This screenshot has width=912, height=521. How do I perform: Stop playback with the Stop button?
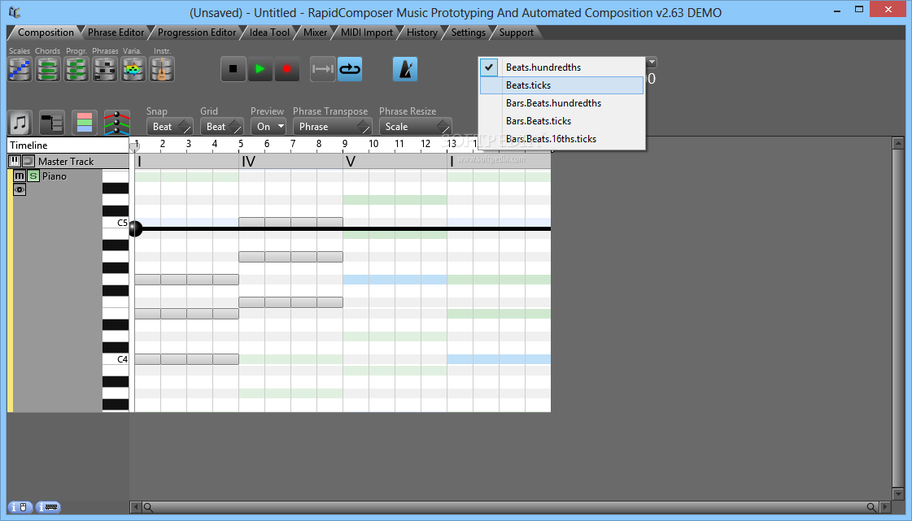[233, 69]
